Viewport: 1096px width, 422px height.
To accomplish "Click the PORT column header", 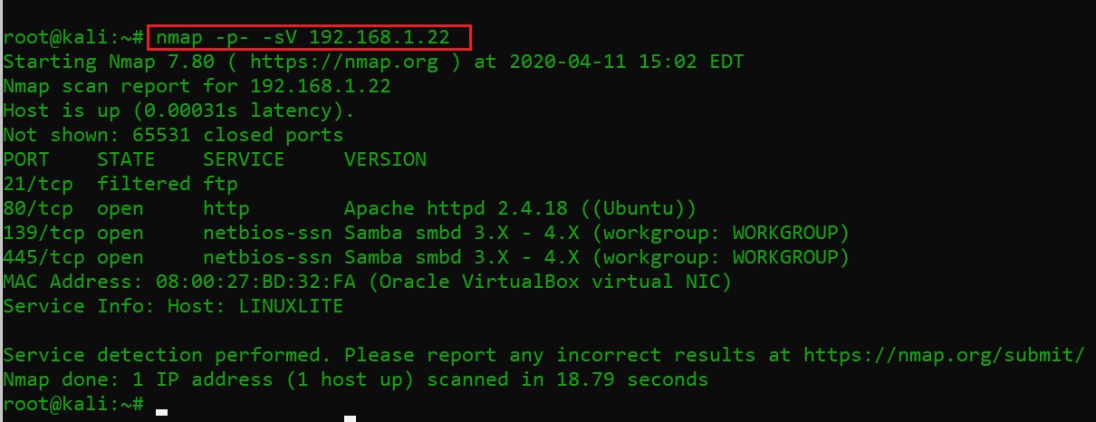I will coord(26,159).
